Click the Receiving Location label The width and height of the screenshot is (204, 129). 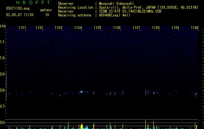tap(76, 7)
